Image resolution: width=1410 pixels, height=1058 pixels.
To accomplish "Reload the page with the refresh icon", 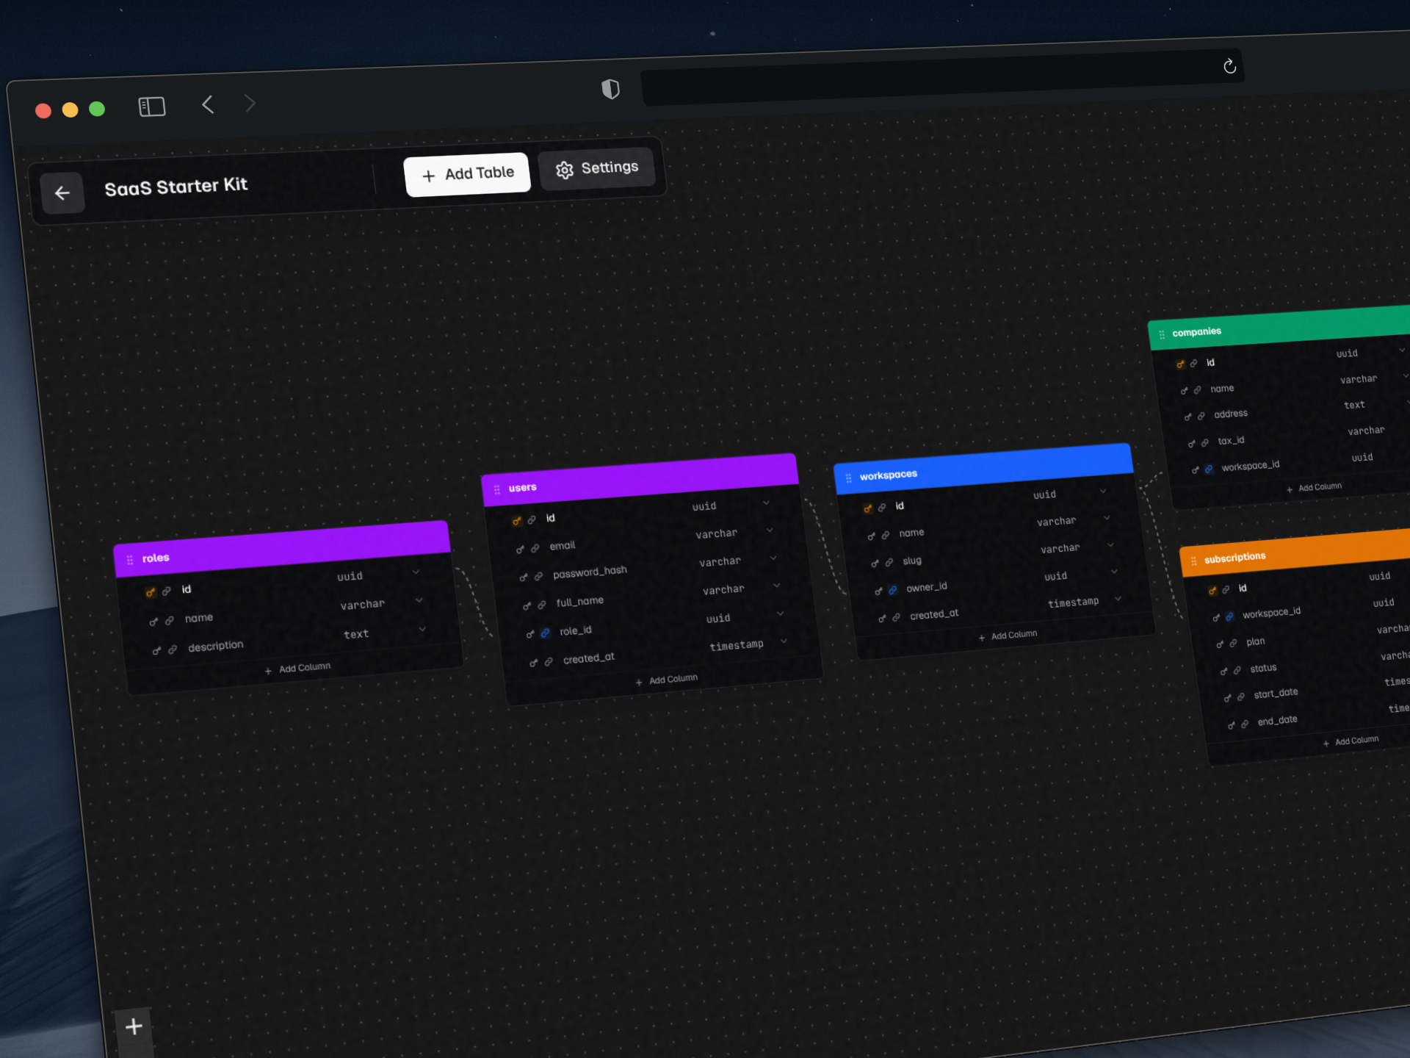I will click(x=1229, y=67).
